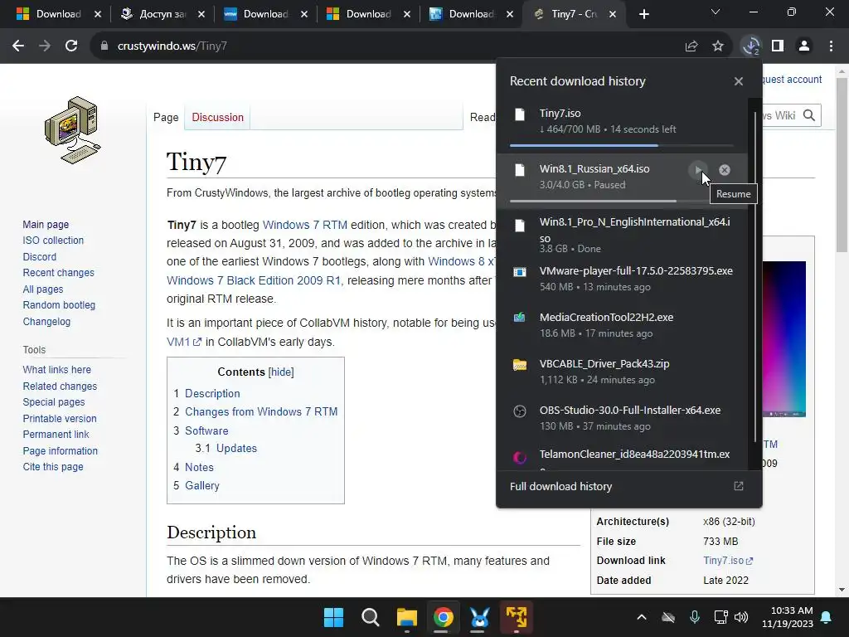Open Printable version tool link

coord(60,418)
